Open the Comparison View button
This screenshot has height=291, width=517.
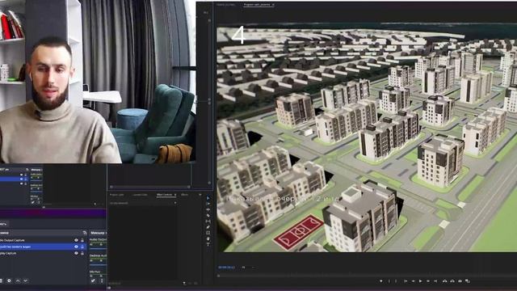pyautogui.click(x=468, y=281)
